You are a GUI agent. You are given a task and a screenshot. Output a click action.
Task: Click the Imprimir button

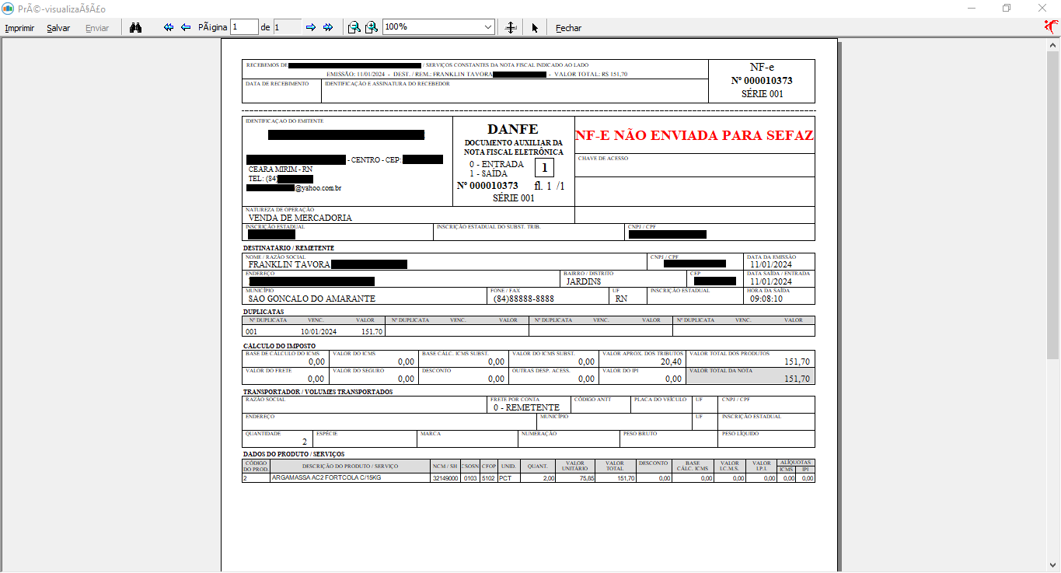19,28
